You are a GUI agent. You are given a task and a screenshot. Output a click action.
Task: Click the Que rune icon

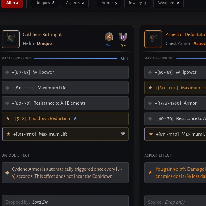(x=123, y=37)
